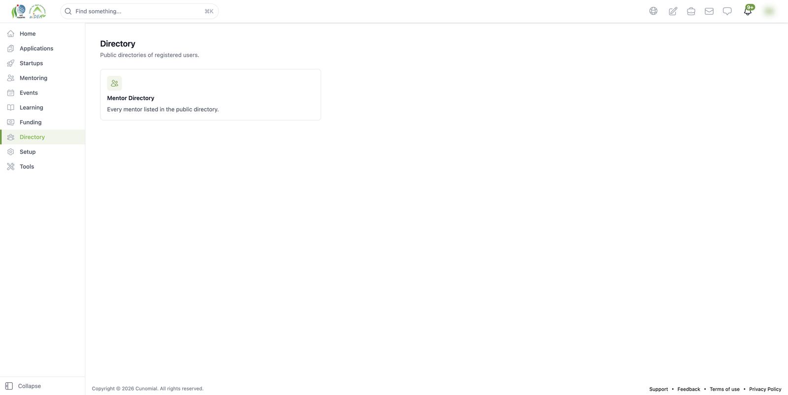Image resolution: width=788 pixels, height=395 pixels.
Task: Click the ⌘K shortcut hint
Action: 209,11
